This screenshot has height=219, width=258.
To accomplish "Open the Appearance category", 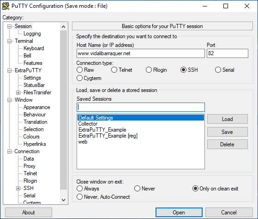I will (37, 107).
